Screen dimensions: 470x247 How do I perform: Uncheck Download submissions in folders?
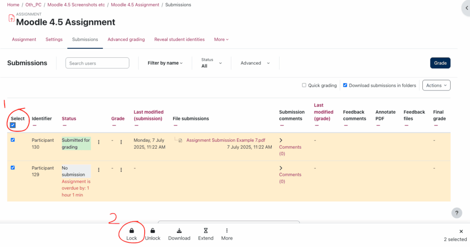click(x=346, y=85)
